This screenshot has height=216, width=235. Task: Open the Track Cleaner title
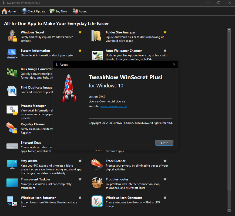click(x=116, y=161)
